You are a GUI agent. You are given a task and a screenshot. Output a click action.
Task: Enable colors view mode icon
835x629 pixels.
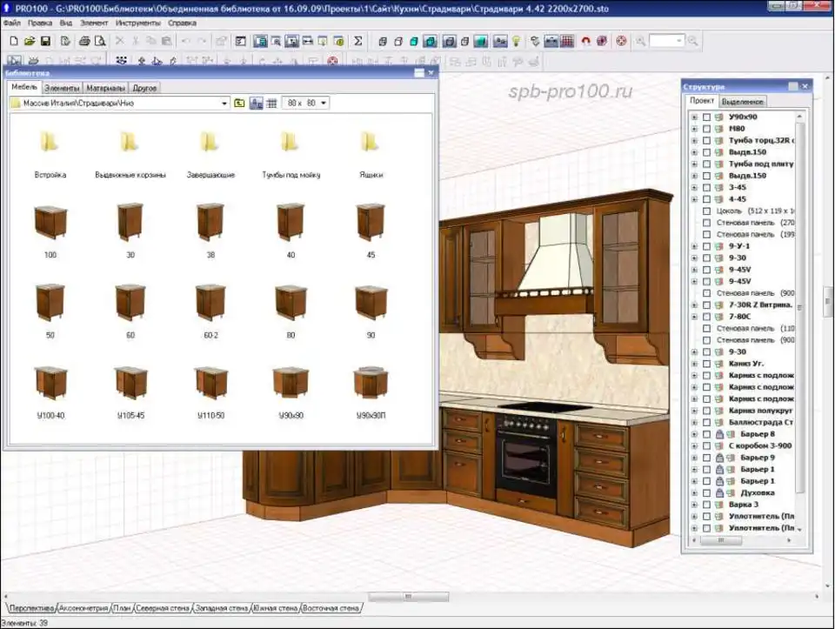[414, 41]
